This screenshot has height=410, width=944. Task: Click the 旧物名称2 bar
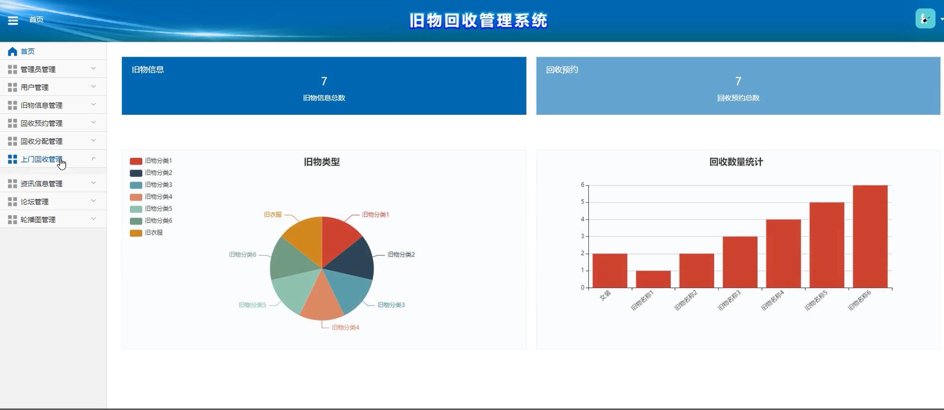(x=696, y=271)
